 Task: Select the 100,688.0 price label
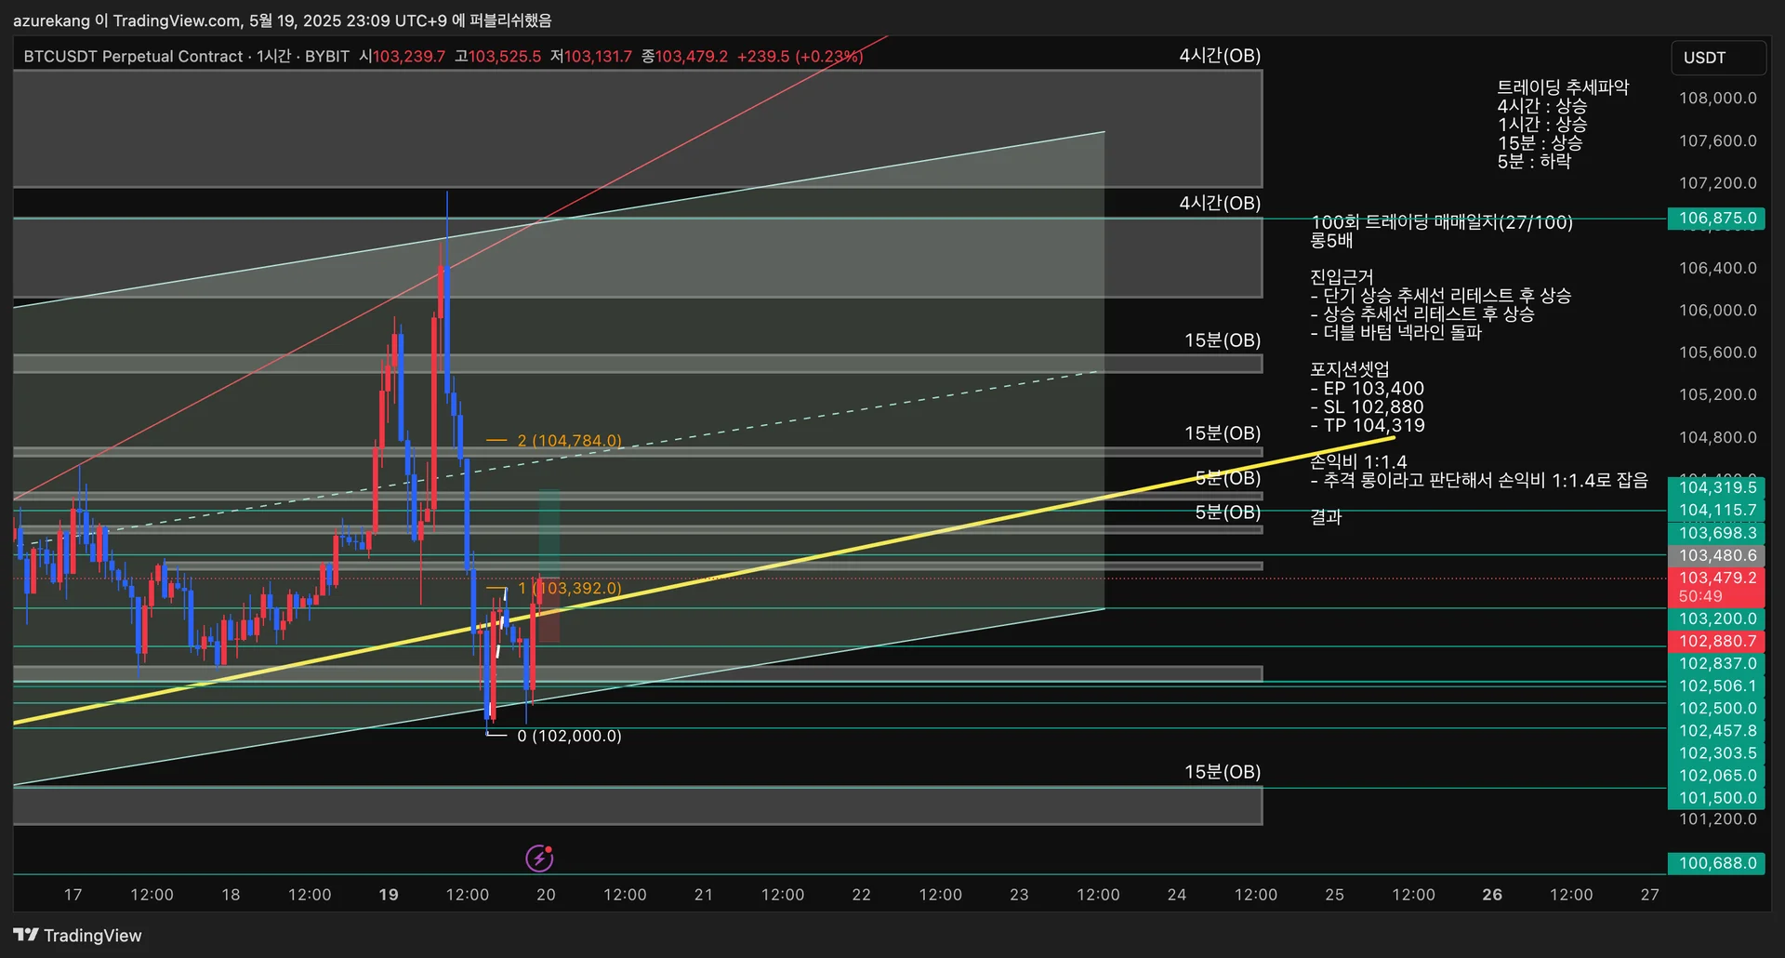pyautogui.click(x=1716, y=863)
